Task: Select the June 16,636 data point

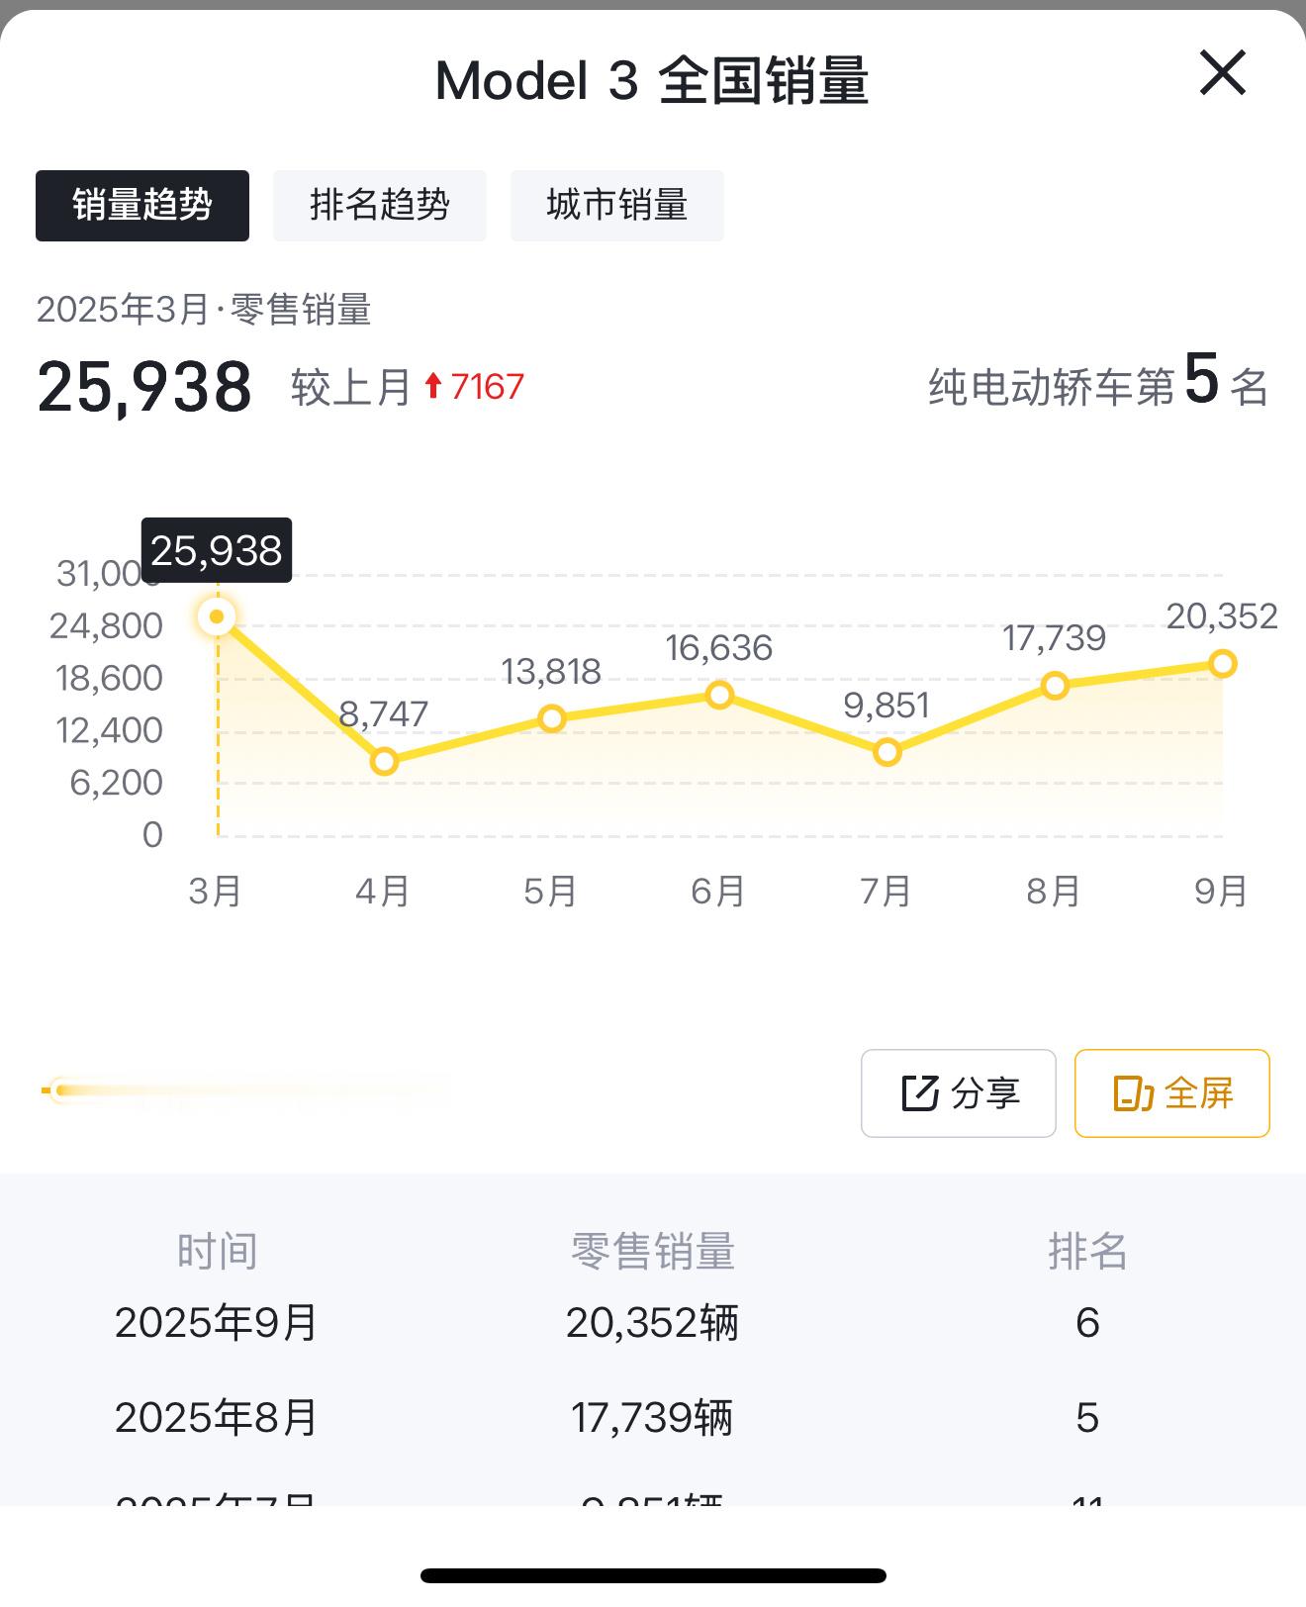Action: [719, 695]
